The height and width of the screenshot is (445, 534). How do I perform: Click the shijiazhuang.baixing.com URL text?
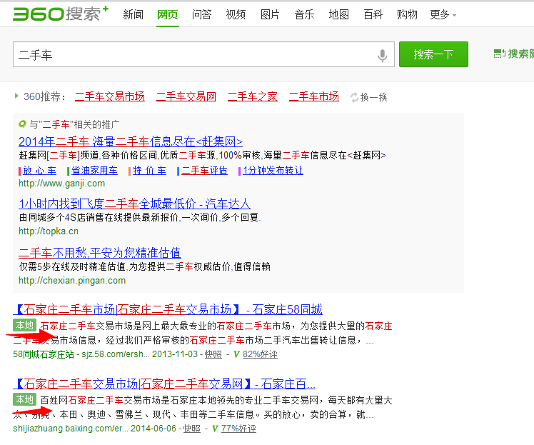coord(71,429)
